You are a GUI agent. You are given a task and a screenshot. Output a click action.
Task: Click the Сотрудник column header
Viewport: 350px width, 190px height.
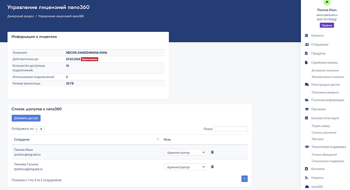(x=22, y=139)
